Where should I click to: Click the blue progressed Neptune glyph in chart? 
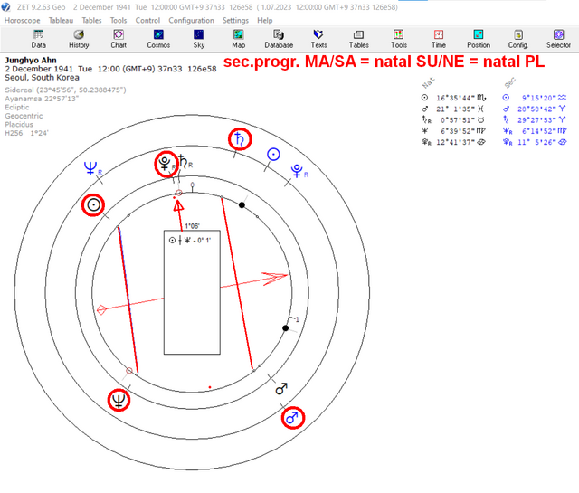(90, 168)
